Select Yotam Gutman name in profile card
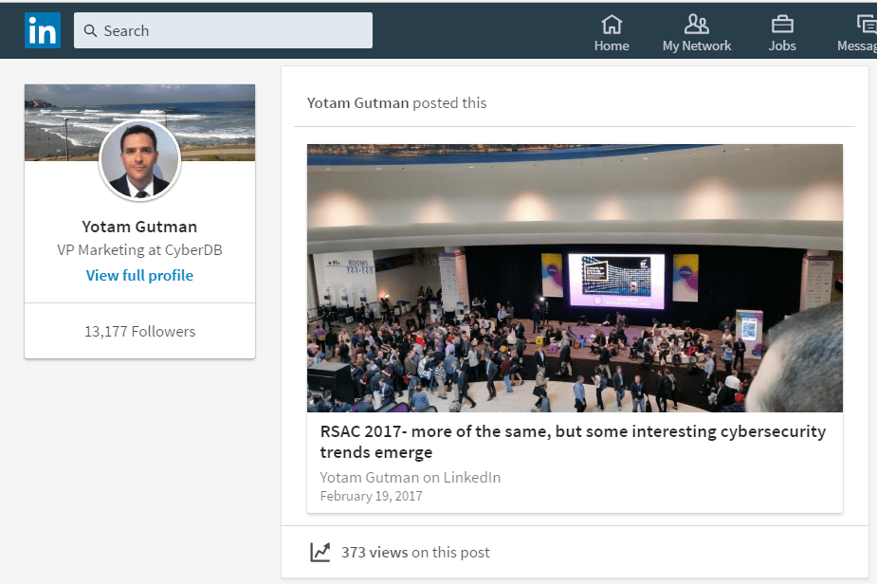The width and height of the screenshot is (877, 584). tap(139, 227)
